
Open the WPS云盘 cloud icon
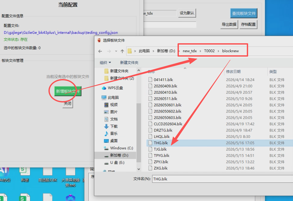(104, 88)
